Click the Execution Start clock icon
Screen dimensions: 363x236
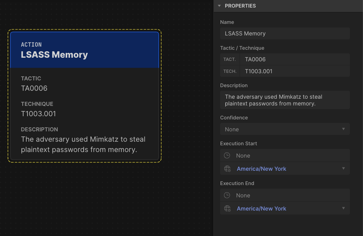coord(227,156)
